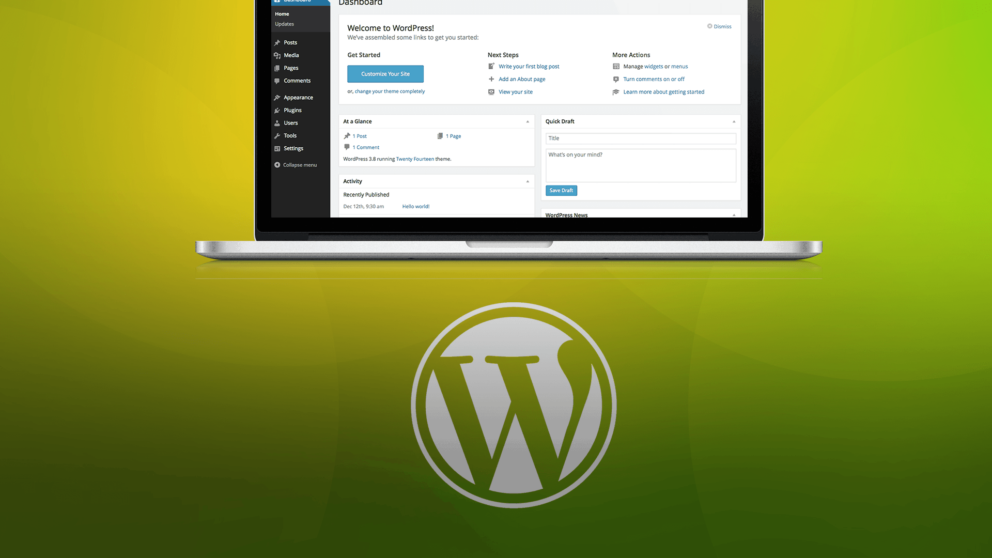Click the edit icon beside Write your first blog post
Viewport: 992px width, 558px height.
(491, 66)
